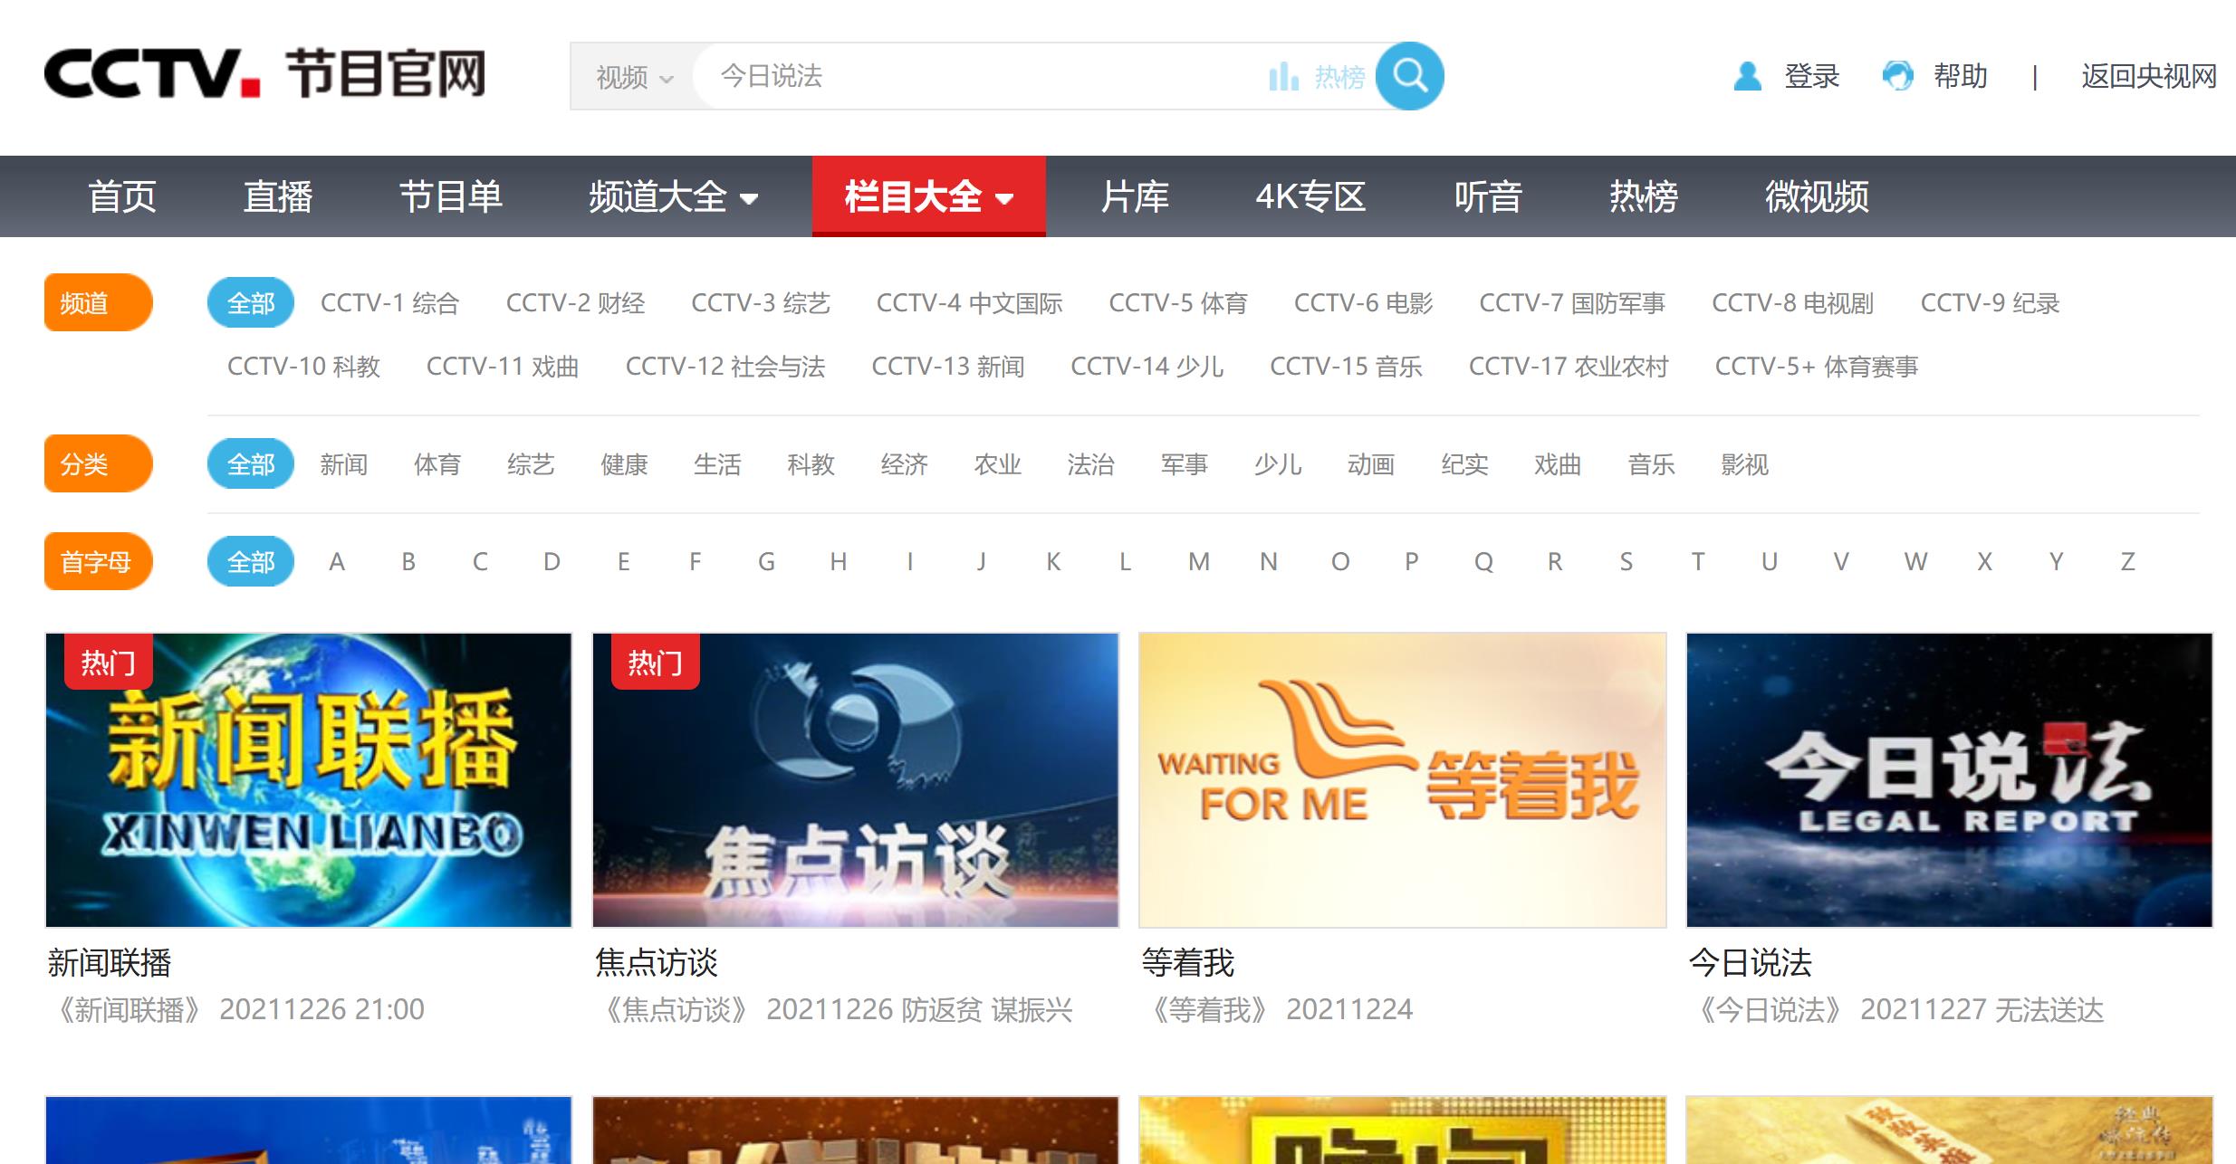The image size is (2236, 1164).
Task: Click the CCTV 节目官网 logo
Action: 264,74
